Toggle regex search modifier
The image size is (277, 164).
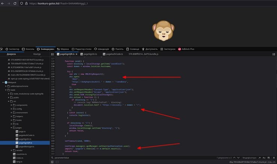[x=259, y=158]
